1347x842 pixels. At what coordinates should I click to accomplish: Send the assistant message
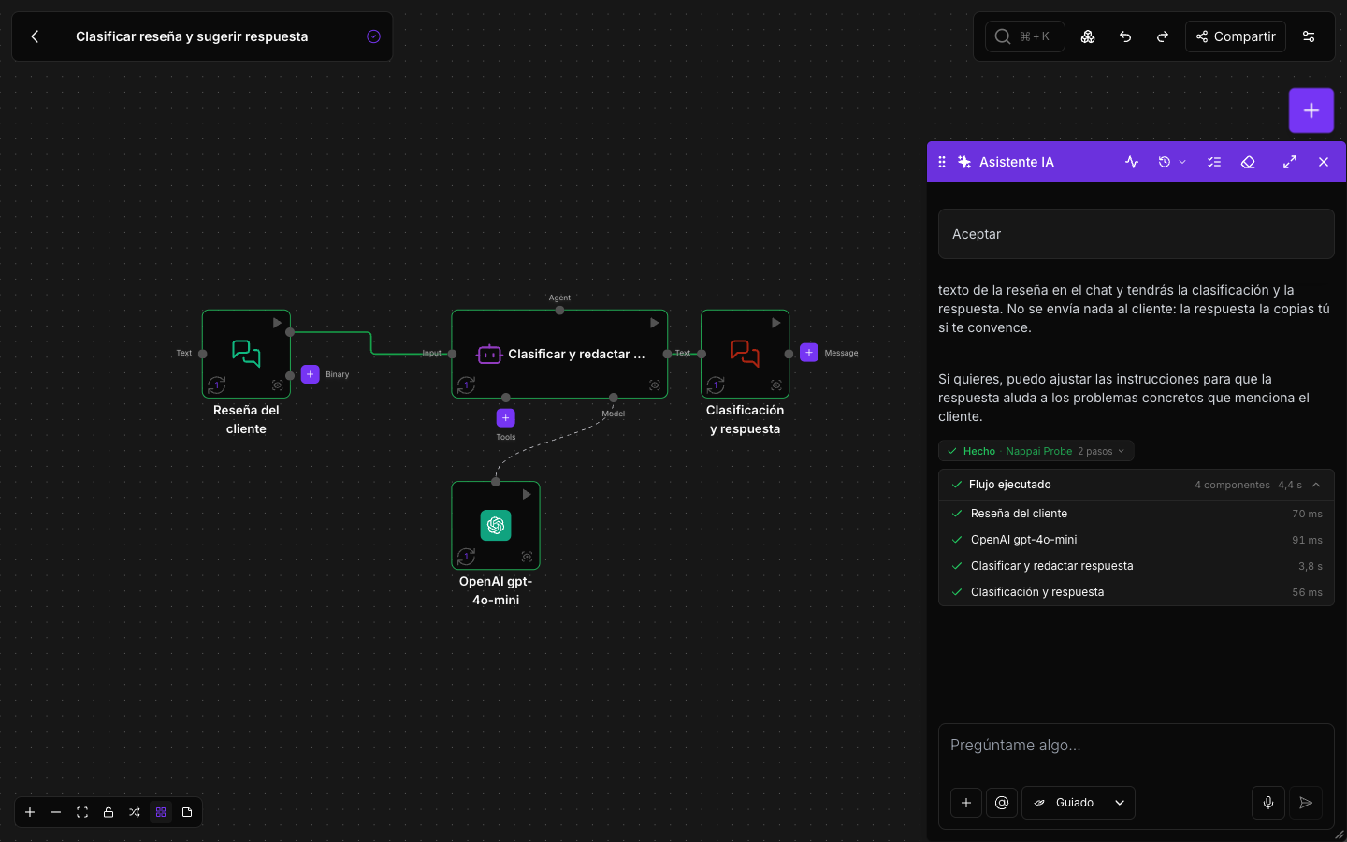tap(1306, 803)
